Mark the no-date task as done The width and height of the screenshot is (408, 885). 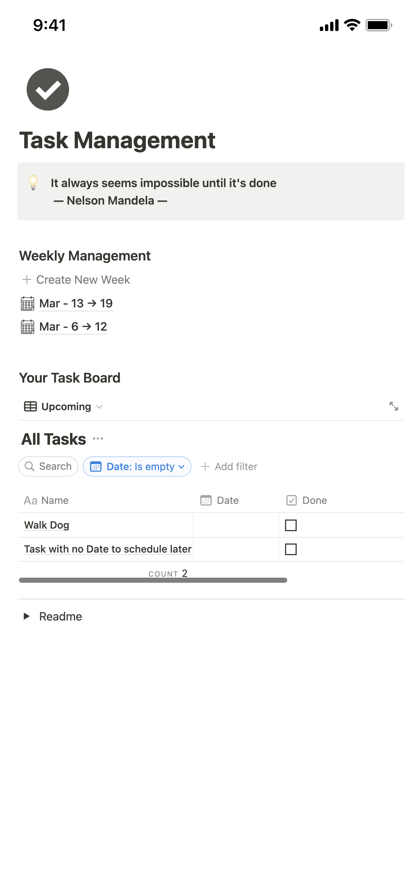pos(291,549)
